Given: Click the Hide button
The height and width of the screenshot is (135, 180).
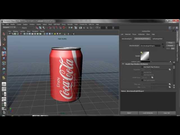Looking at the screenshot, I should [x=173, y=48].
